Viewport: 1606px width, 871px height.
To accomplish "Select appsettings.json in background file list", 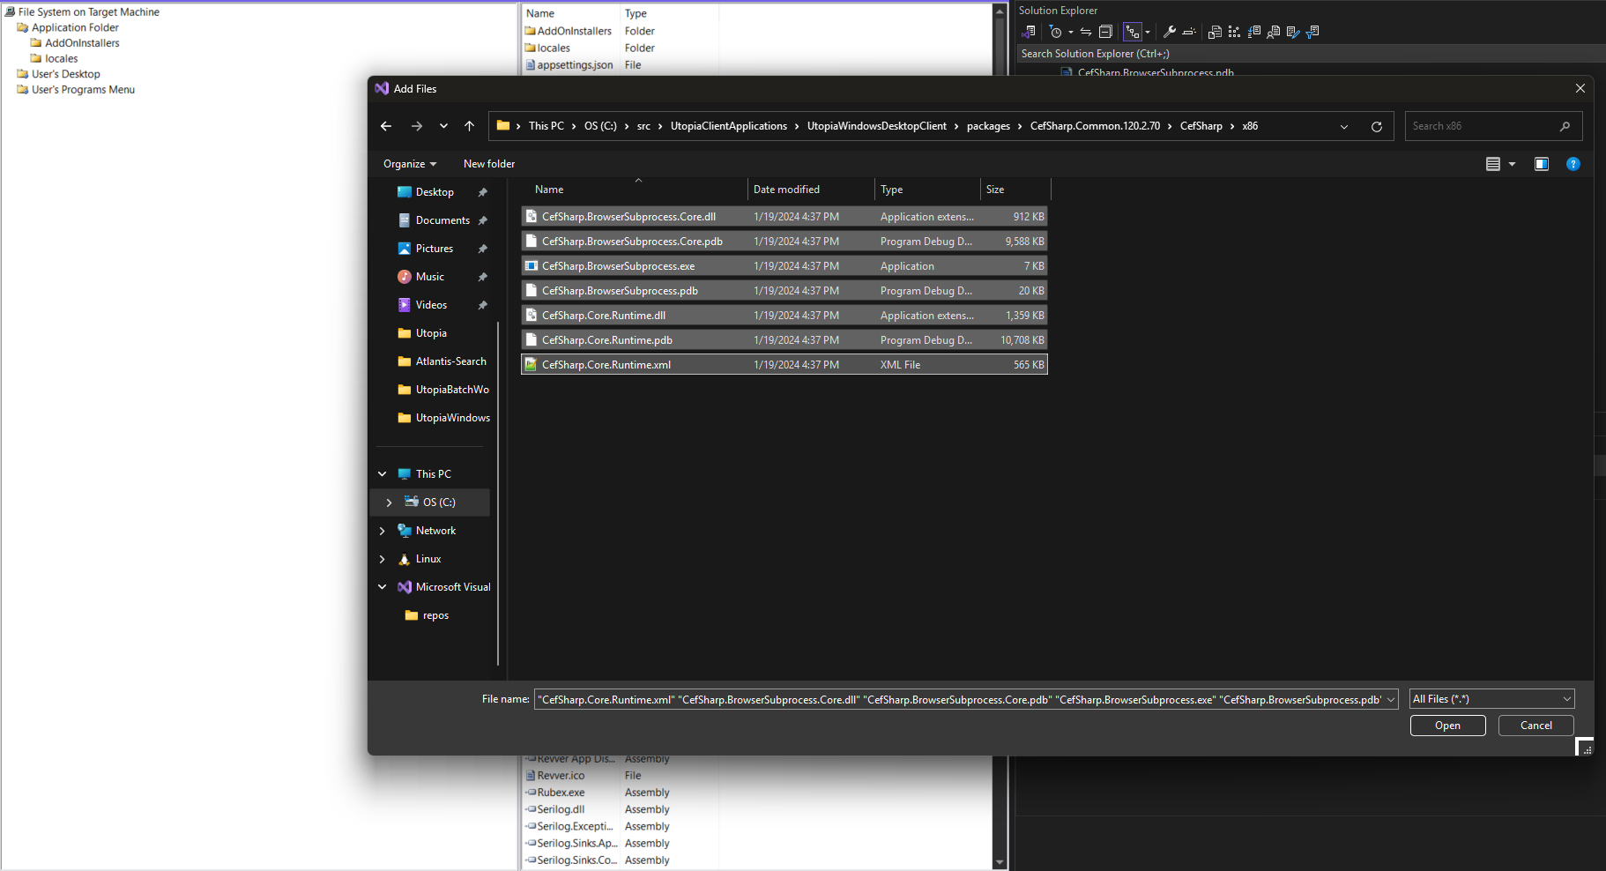I will 575,65.
